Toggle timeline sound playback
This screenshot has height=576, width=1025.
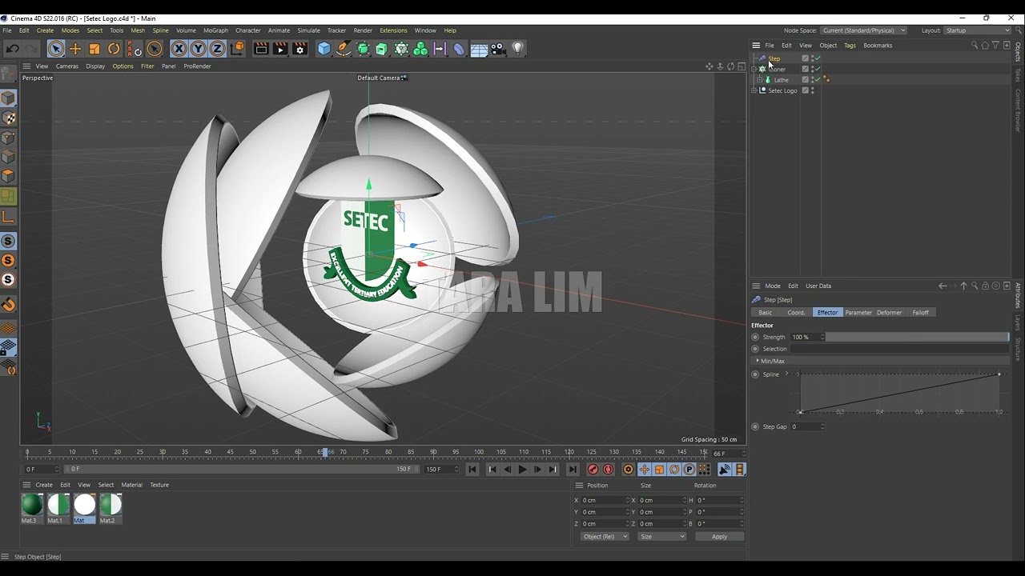tap(724, 470)
